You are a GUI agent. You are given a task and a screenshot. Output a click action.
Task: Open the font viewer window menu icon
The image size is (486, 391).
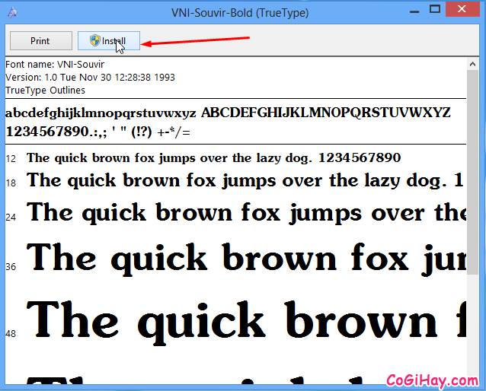13,12
